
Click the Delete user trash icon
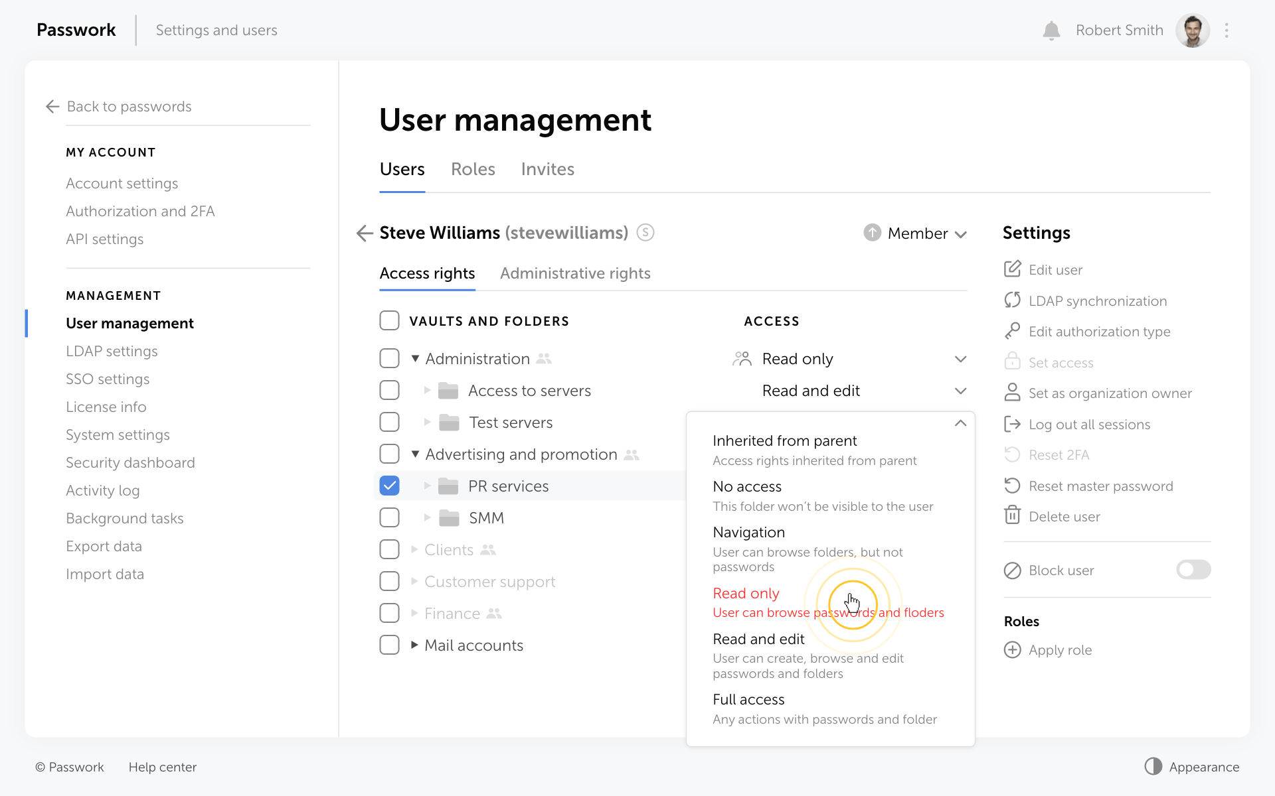(1012, 516)
